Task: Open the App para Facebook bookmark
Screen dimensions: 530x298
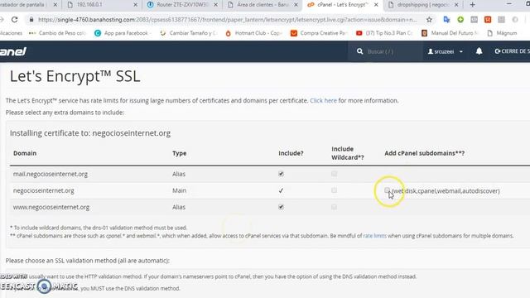Action: [122, 33]
